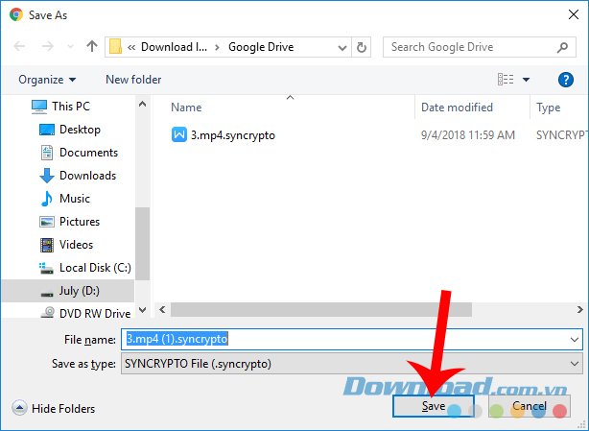The height and width of the screenshot is (431, 589).
Task: Open Pictures in the sidebar
Action: [x=80, y=222]
